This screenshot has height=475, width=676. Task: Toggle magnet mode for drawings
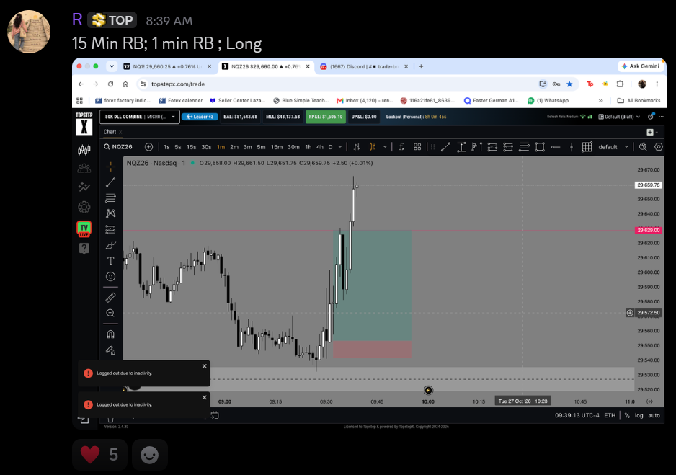point(111,334)
